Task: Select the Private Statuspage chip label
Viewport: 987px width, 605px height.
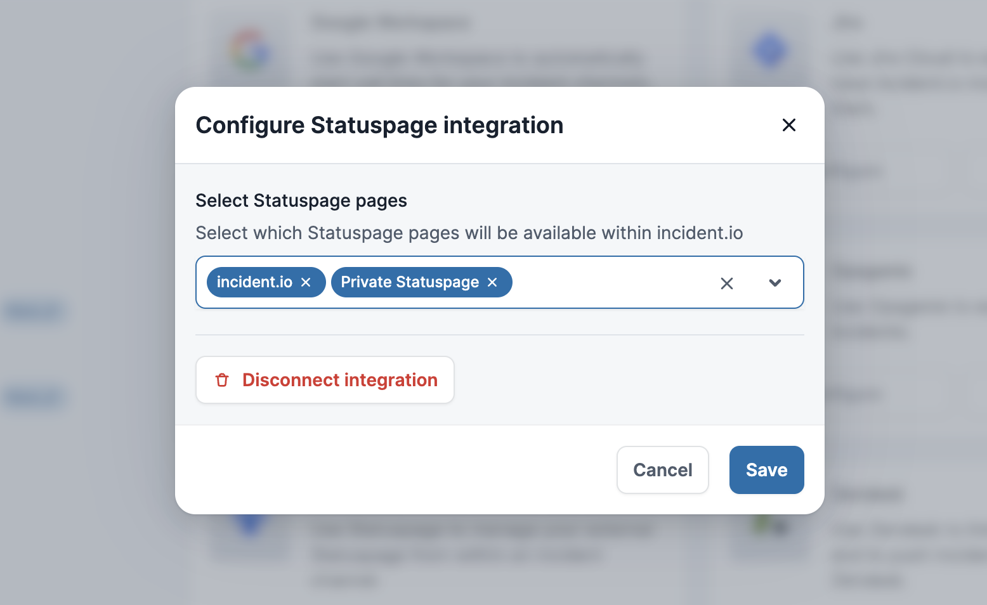Action: click(x=410, y=282)
